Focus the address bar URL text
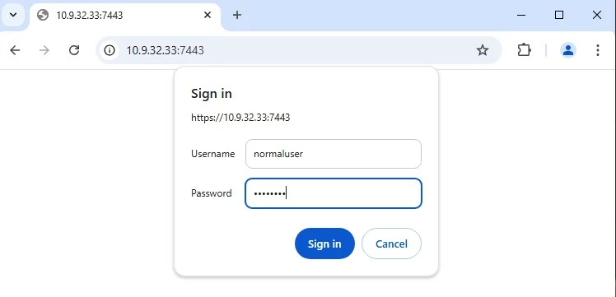Viewport: 616px width, 297px height. [x=165, y=50]
